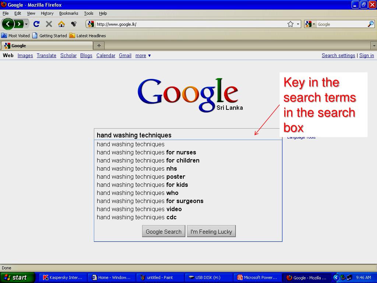This screenshot has width=377, height=283.
Task: Select suggestion 'hand washing techniques for kids'
Action: point(188,185)
